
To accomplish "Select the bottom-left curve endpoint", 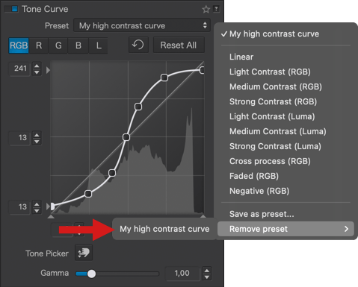I will tap(52, 206).
